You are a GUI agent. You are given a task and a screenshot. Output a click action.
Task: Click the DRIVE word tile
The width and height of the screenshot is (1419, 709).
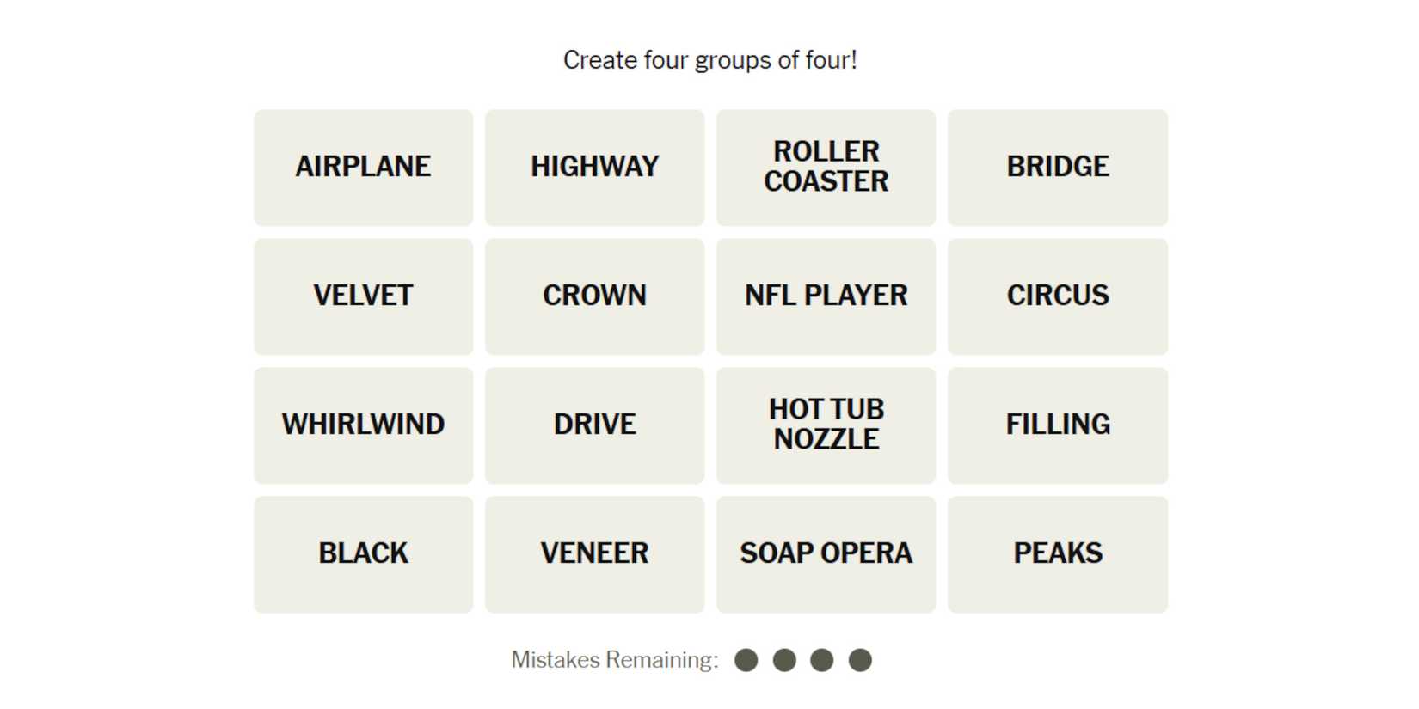594,425
